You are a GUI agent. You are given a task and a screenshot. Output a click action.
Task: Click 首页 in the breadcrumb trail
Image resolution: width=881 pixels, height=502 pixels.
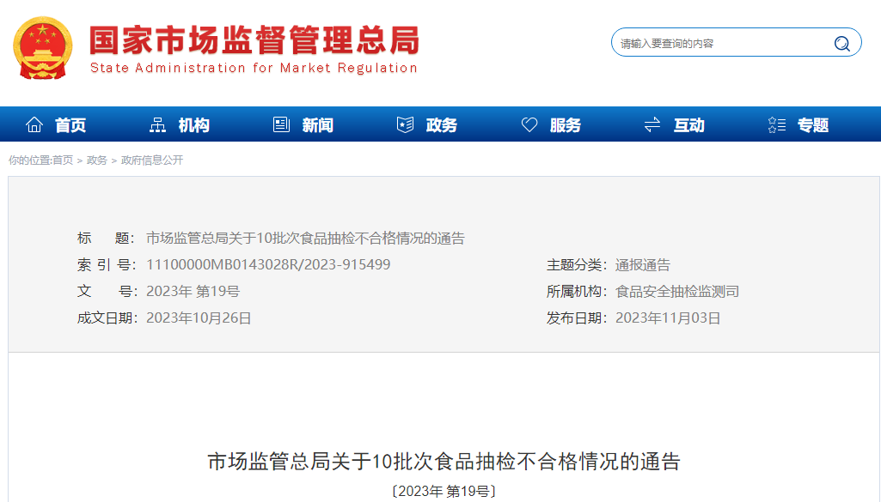(63, 160)
